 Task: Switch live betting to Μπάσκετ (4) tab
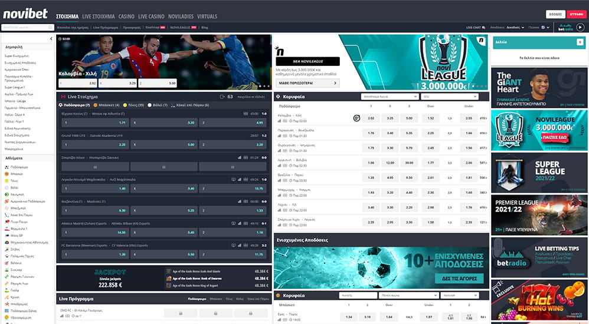pyautogui.click(x=106, y=105)
